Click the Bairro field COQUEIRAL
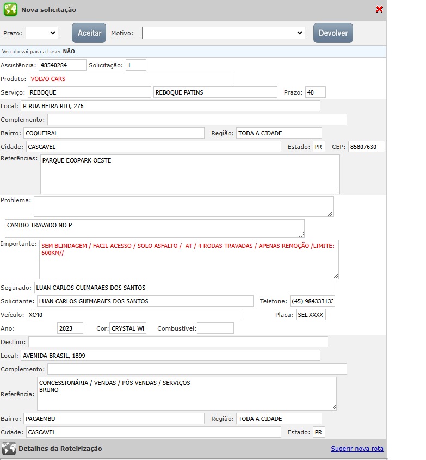 (114, 133)
